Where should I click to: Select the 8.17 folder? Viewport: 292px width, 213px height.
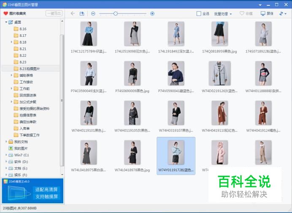point(20,35)
